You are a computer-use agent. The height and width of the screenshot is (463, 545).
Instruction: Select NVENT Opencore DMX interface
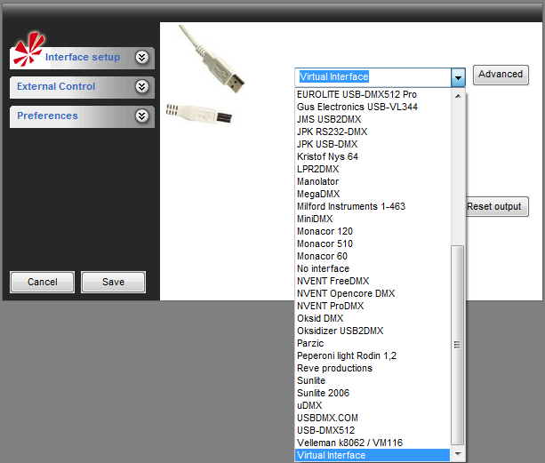click(x=373, y=293)
